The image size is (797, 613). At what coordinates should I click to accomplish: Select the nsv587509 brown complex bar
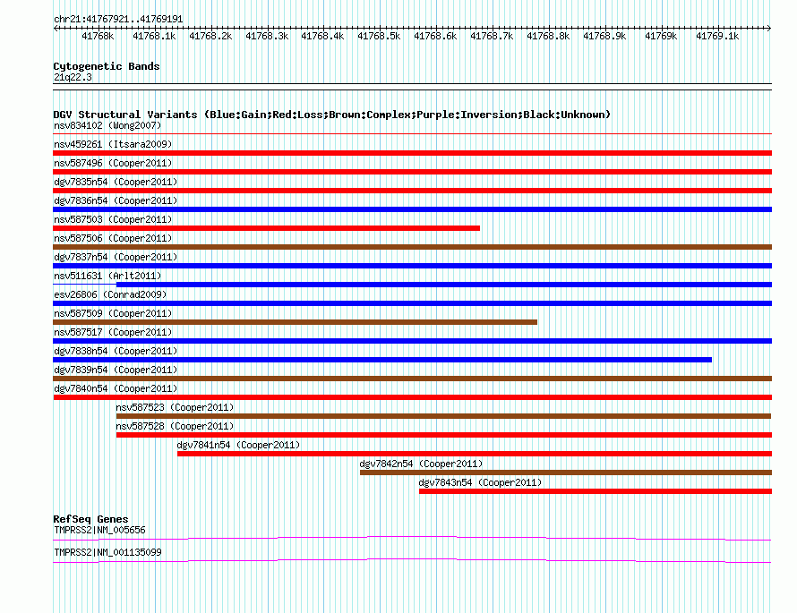coord(296,322)
